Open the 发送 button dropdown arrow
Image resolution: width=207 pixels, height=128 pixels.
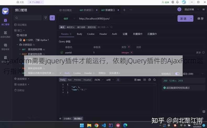point(191,19)
